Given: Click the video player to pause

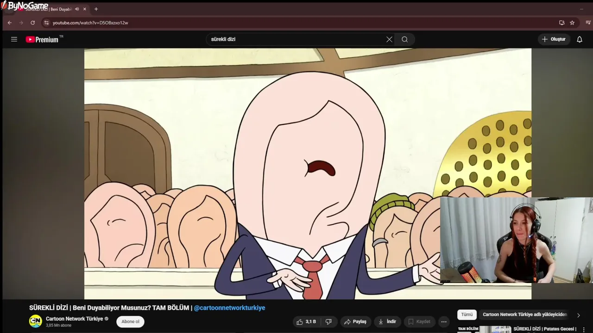Looking at the screenshot, I should point(308,174).
